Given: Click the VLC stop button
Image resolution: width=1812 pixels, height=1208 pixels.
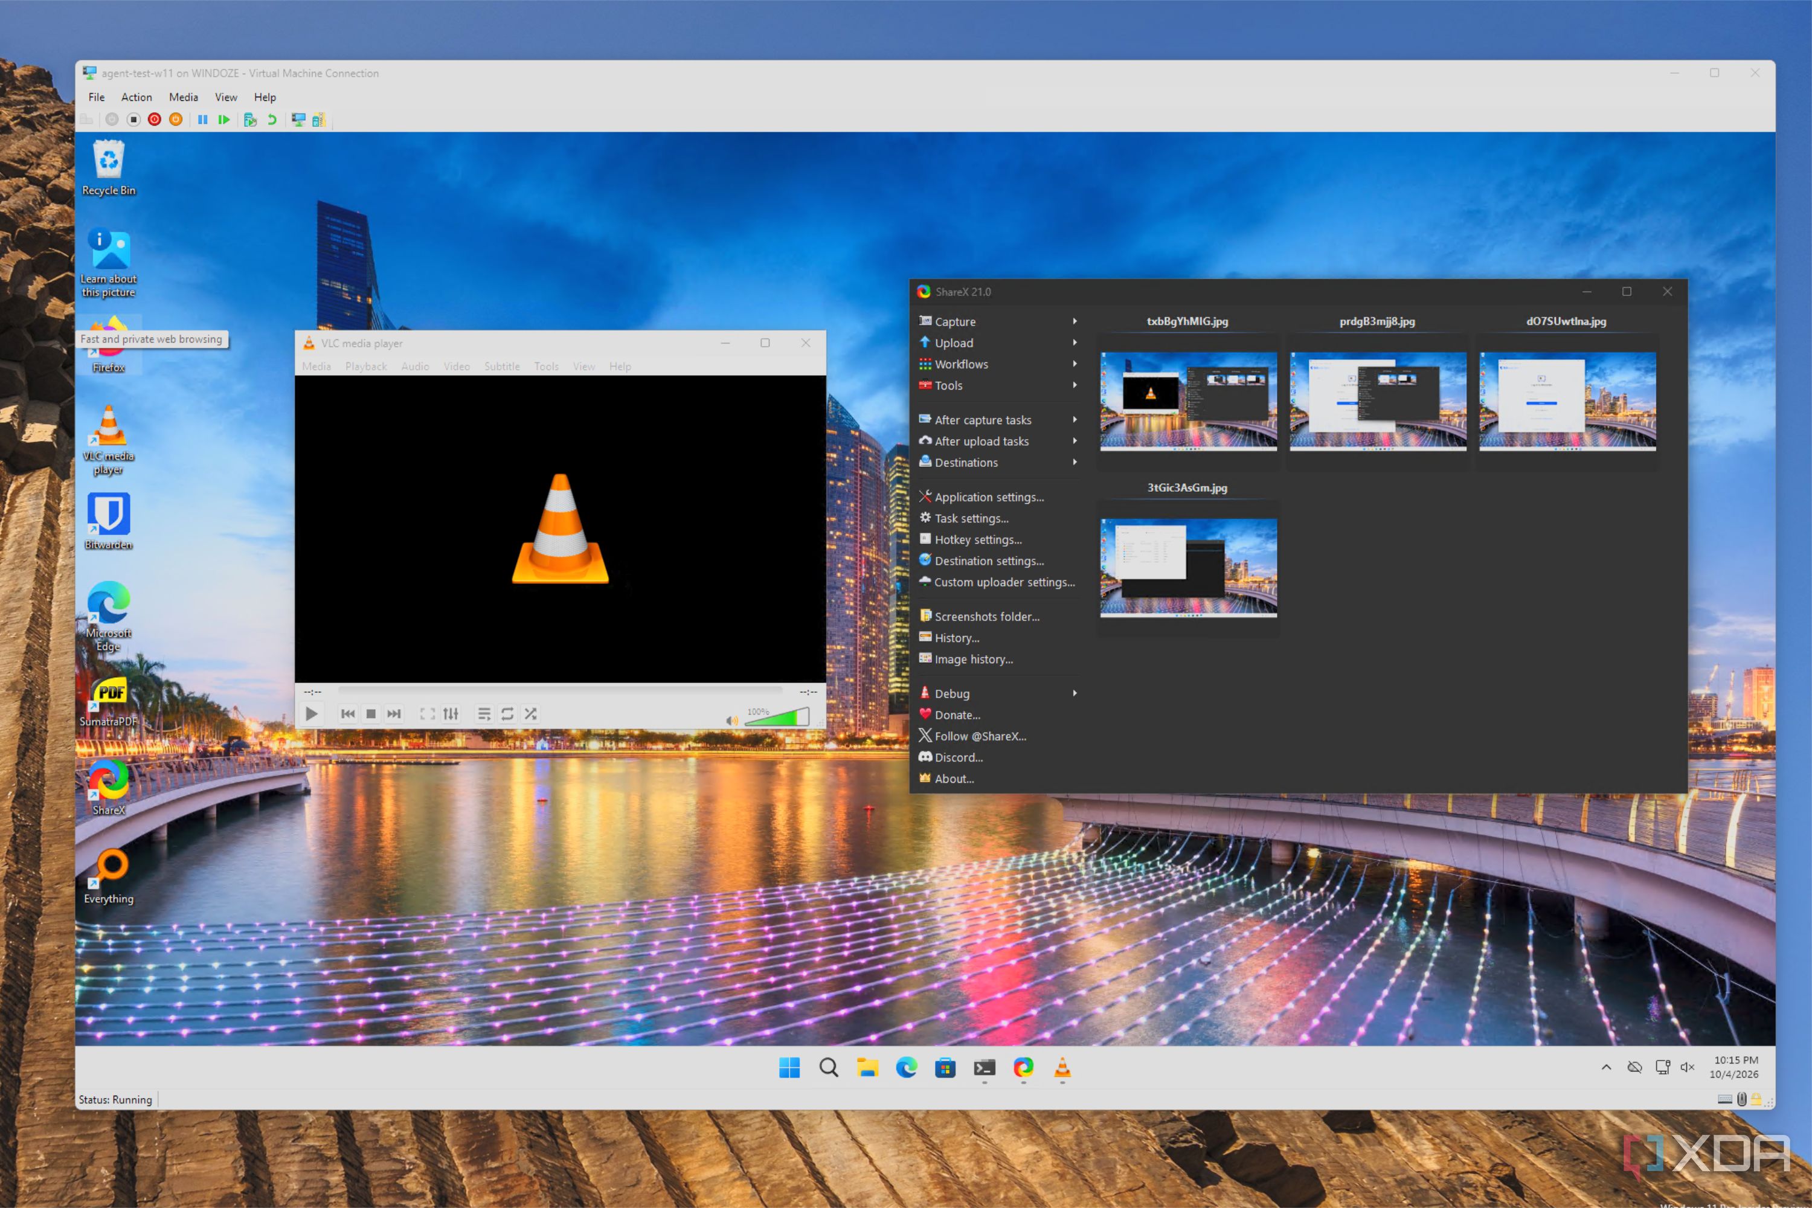Looking at the screenshot, I should (371, 714).
